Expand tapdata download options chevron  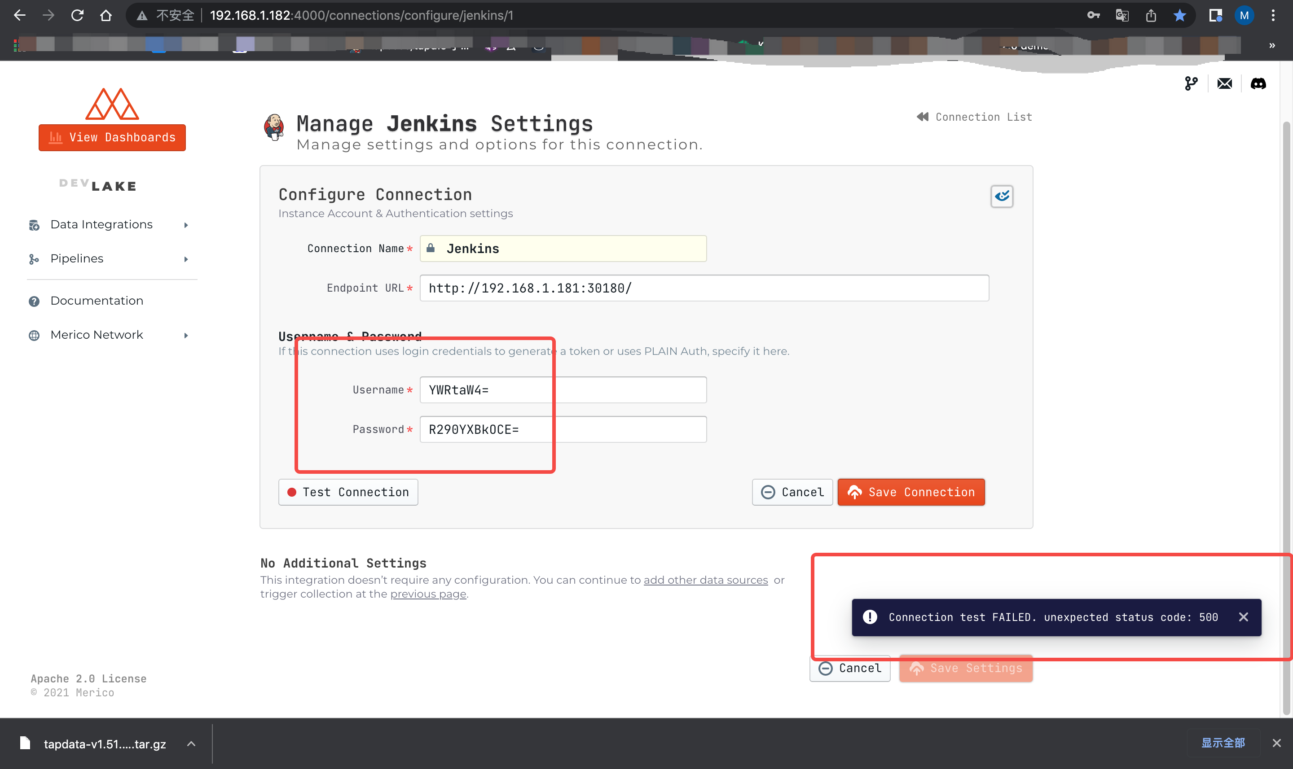(191, 743)
